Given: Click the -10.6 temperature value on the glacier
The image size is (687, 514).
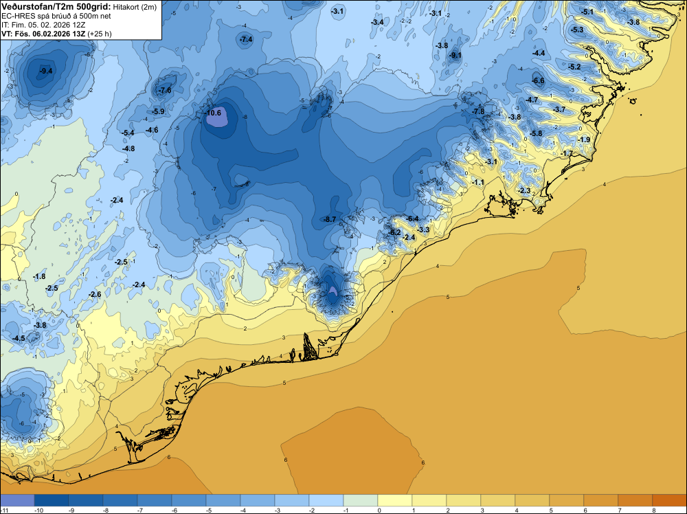Looking at the screenshot, I should (213, 113).
